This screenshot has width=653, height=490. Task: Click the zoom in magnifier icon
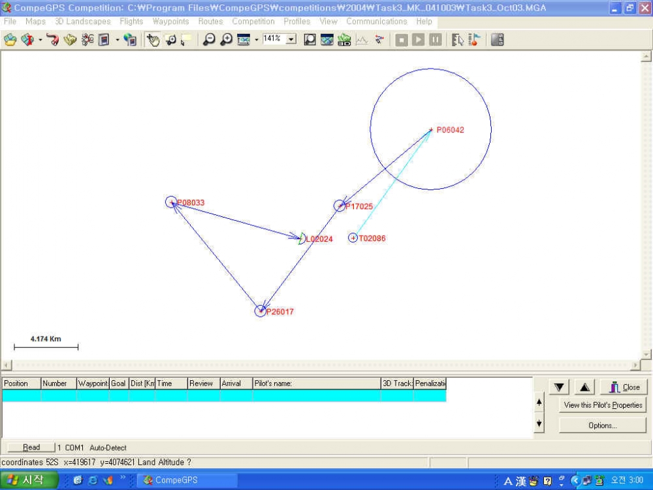coord(226,40)
